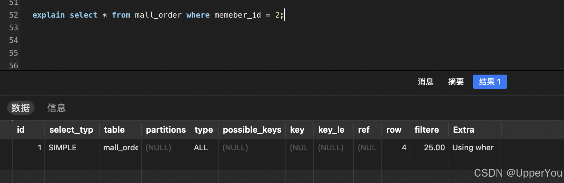This screenshot has width=564, height=183.
Task: Open the 信息 view
Action: click(56, 108)
